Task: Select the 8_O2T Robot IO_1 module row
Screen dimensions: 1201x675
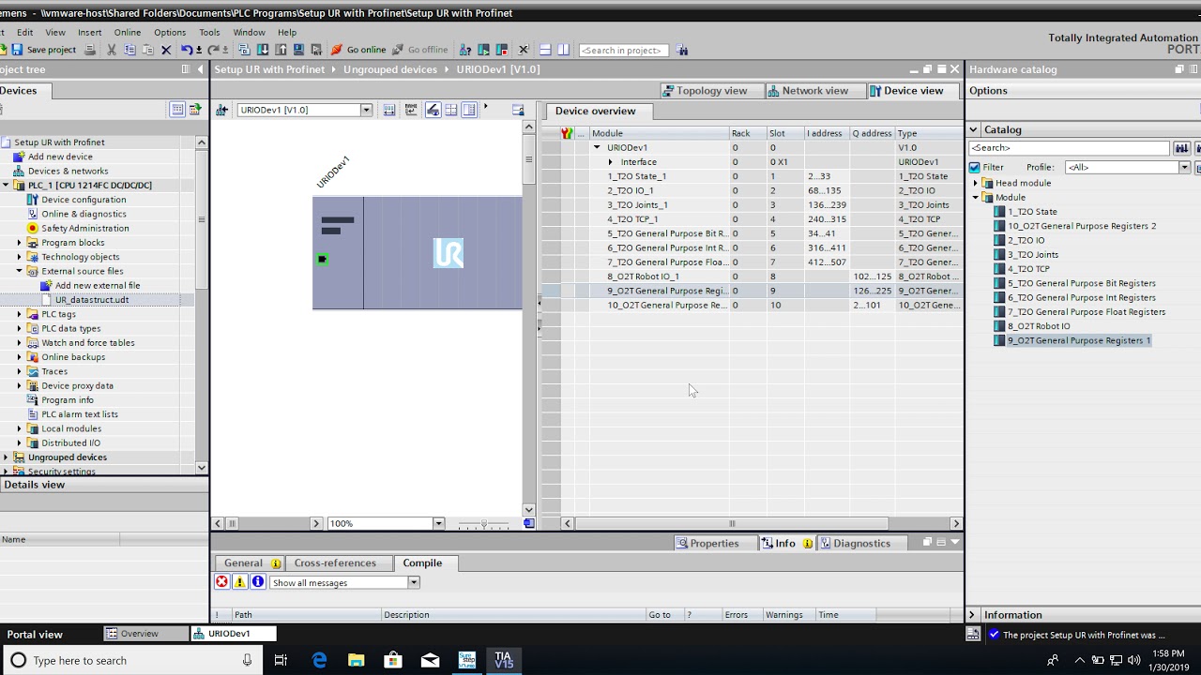Action: coord(752,277)
